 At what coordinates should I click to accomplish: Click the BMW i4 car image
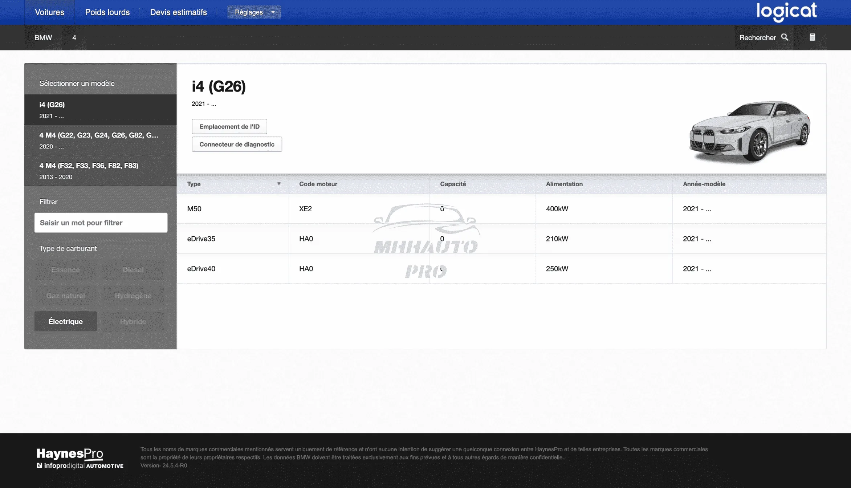[750, 132]
